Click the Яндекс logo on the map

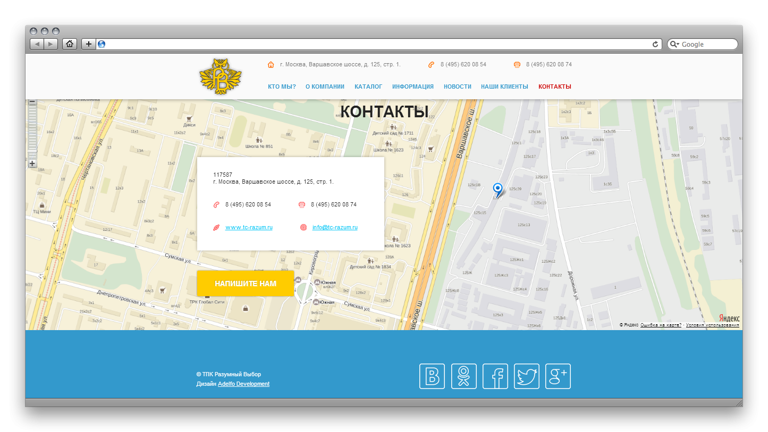[x=729, y=318]
